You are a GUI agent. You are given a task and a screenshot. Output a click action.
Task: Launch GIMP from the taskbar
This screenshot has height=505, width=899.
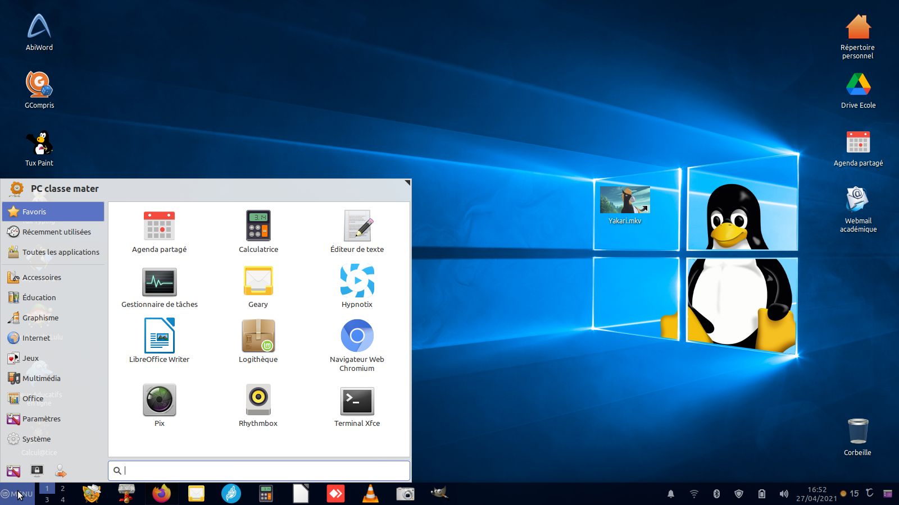click(x=439, y=493)
